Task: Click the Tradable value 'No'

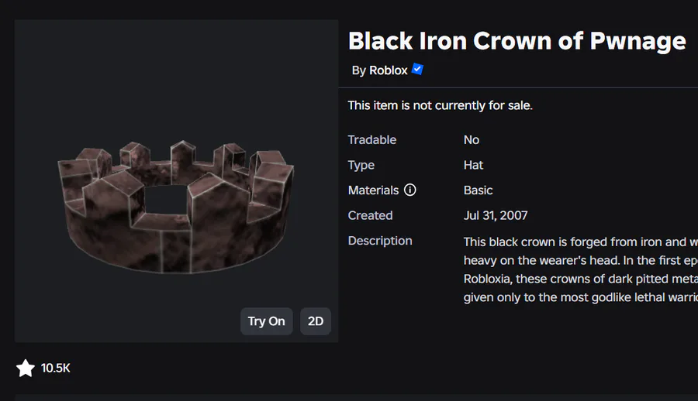Action: pyautogui.click(x=472, y=140)
